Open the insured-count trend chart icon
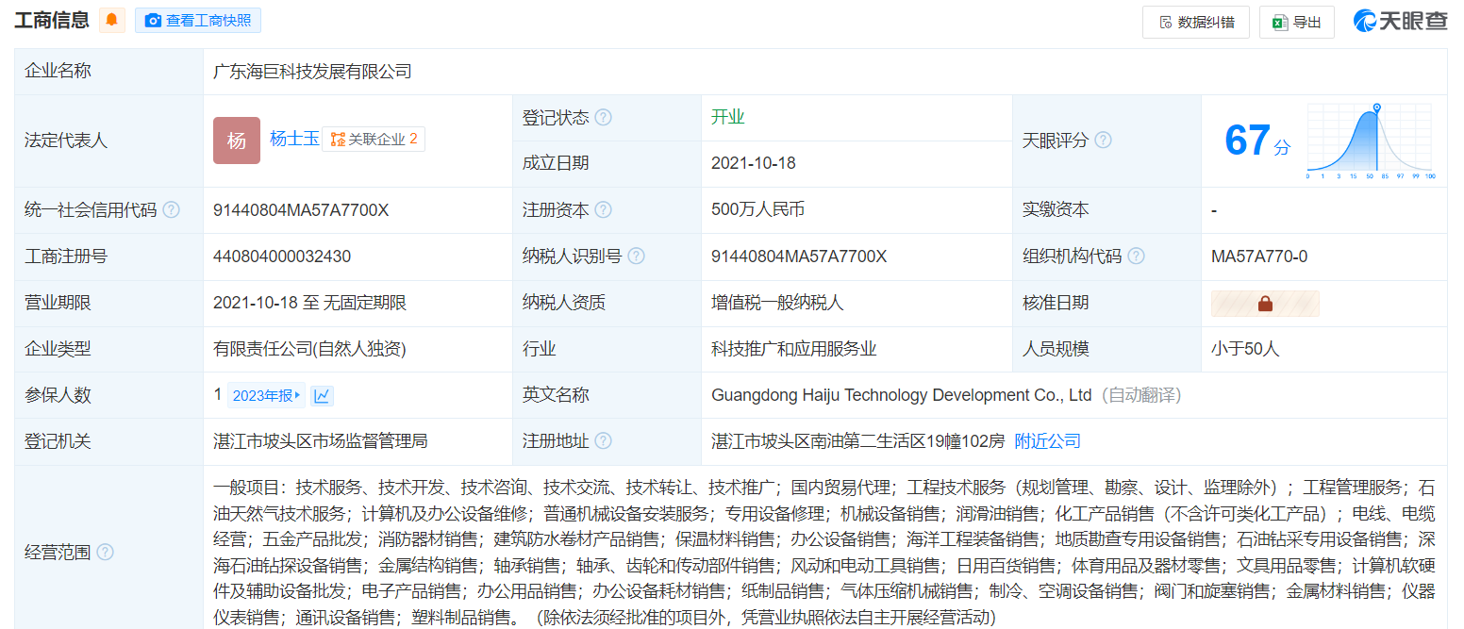 322,396
